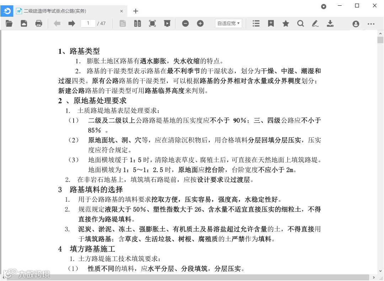Screen dimensions: 384x281
Task: Click text 设计要求设过渡层
Action: 223,180
